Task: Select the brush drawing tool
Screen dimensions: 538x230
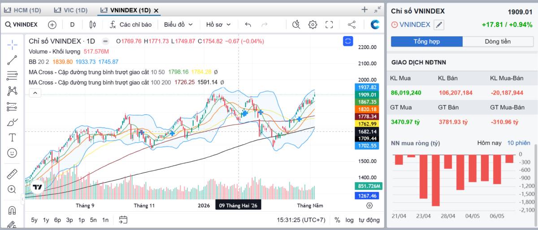Action: tap(12, 122)
